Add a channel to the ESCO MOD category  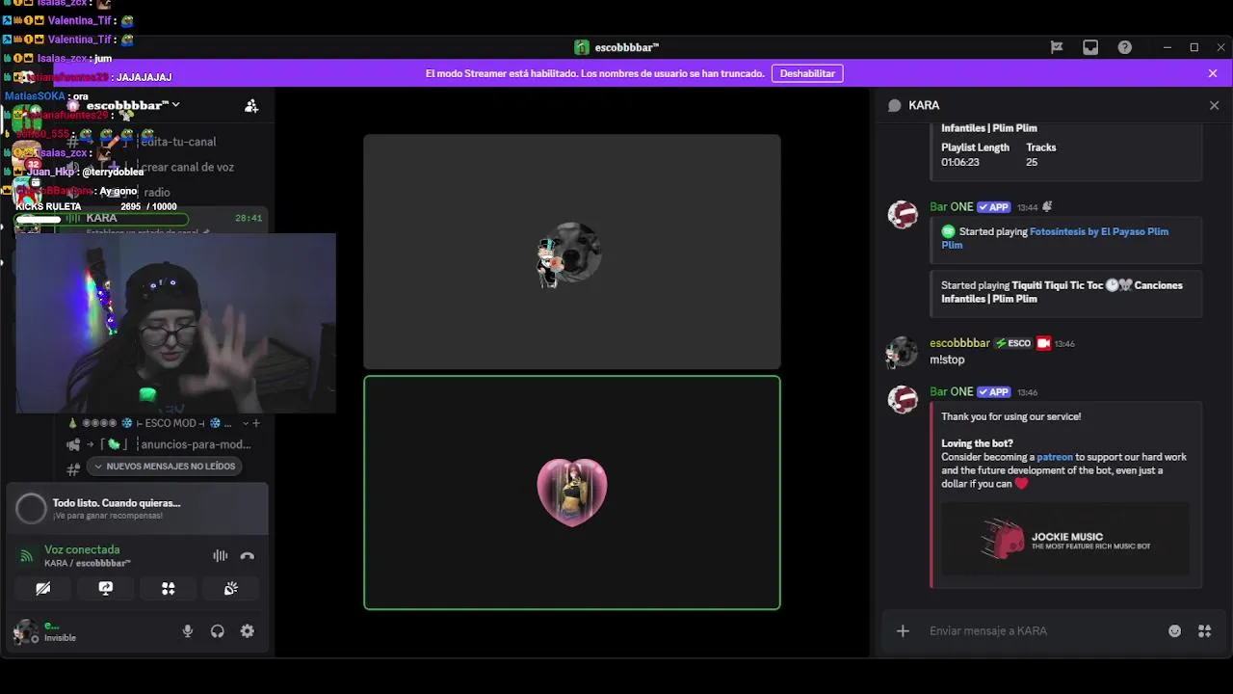tap(256, 423)
